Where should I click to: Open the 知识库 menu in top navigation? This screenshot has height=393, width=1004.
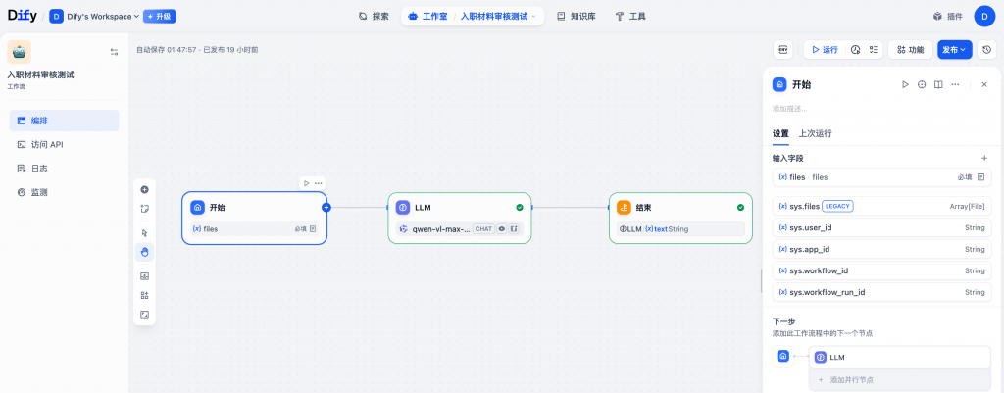(x=576, y=17)
